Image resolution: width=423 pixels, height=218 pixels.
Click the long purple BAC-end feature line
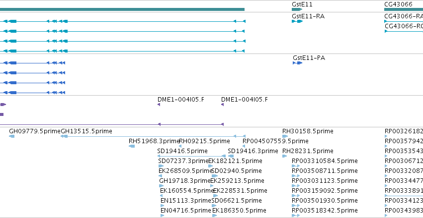pyautogui.click(x=112, y=124)
